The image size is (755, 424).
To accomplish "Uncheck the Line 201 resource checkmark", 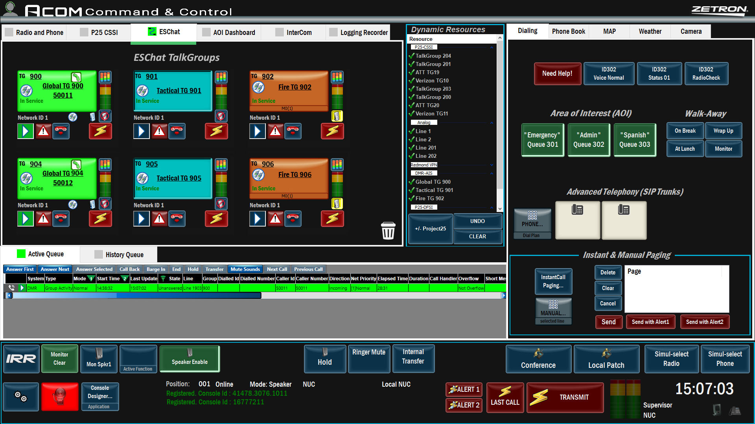I will pyautogui.click(x=412, y=148).
